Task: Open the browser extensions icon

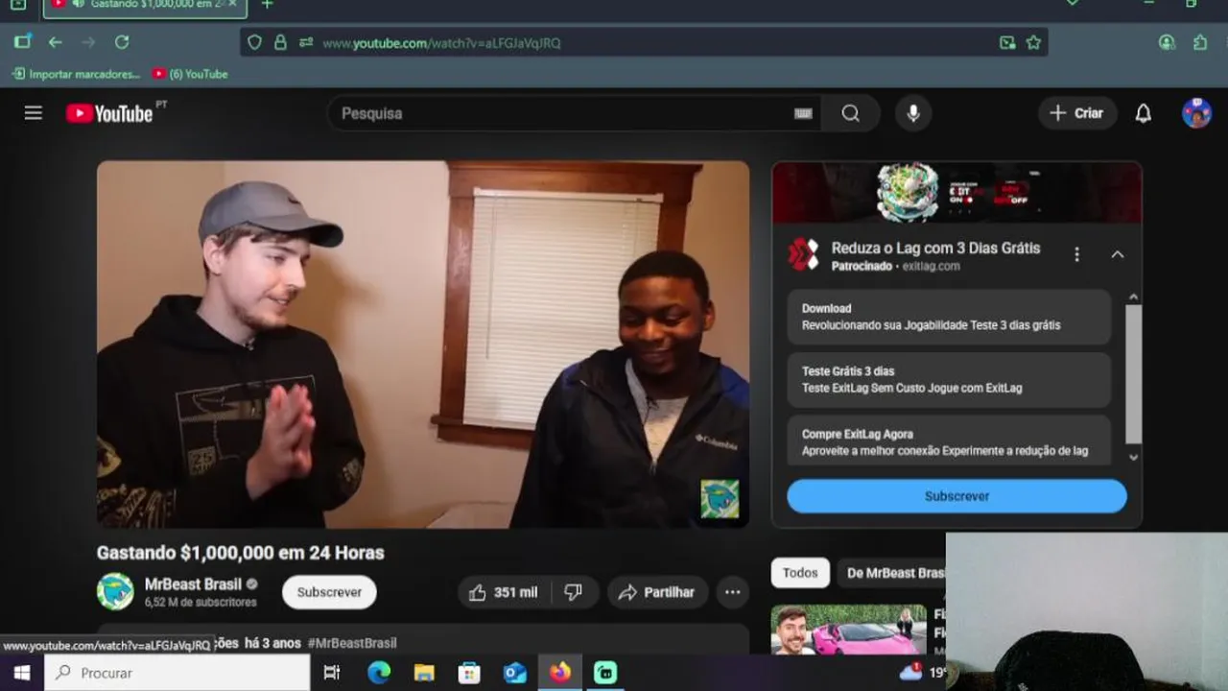Action: (x=1200, y=42)
